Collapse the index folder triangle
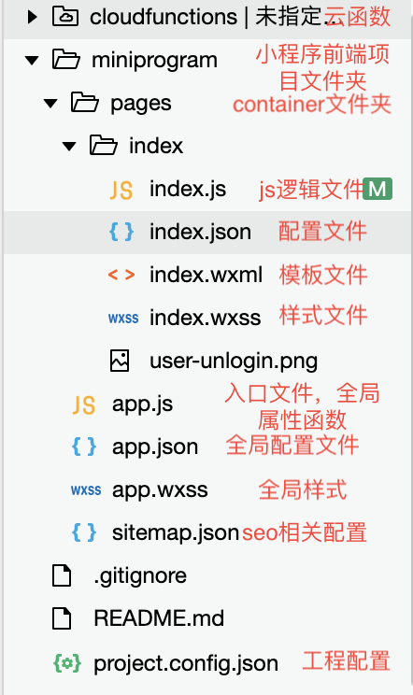413x695 pixels. click(69, 146)
